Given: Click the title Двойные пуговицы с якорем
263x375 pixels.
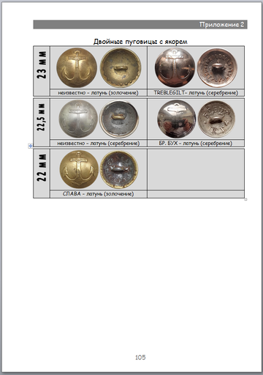Looking at the screenshot, I should point(140,42).
